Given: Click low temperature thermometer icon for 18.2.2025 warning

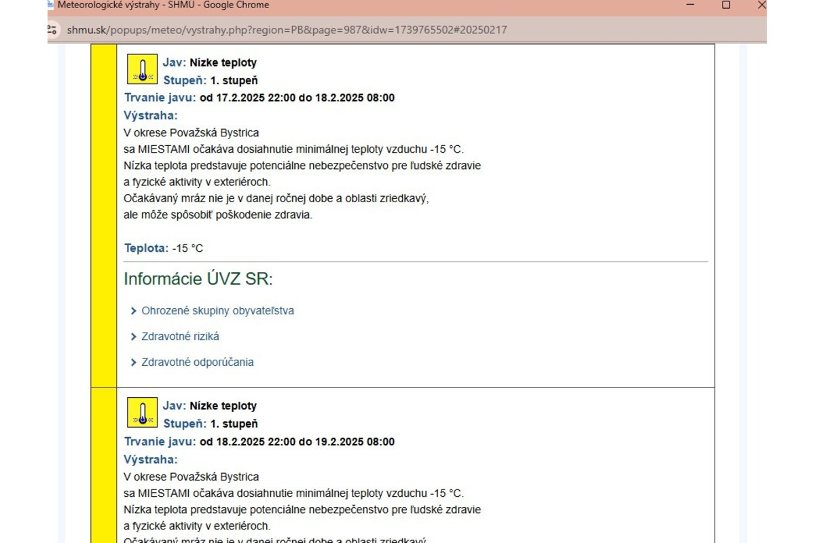Looking at the screenshot, I should 142,412.
